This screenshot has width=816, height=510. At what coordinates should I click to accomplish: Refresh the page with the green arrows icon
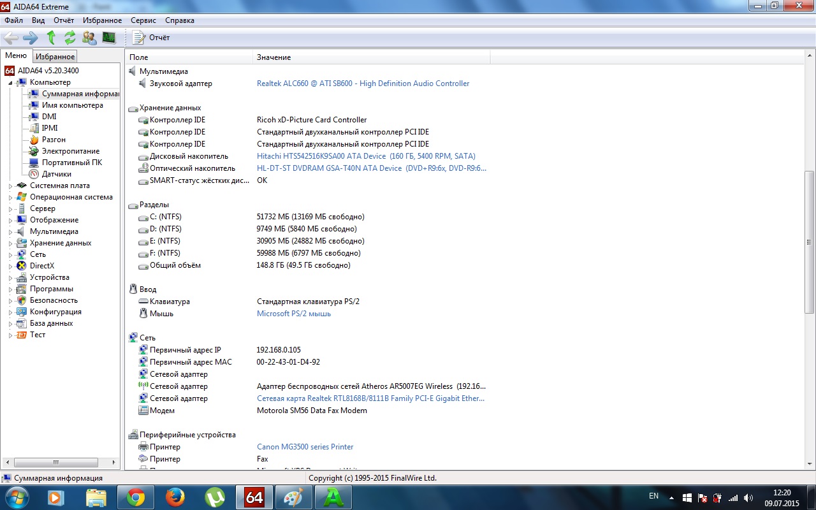point(70,38)
